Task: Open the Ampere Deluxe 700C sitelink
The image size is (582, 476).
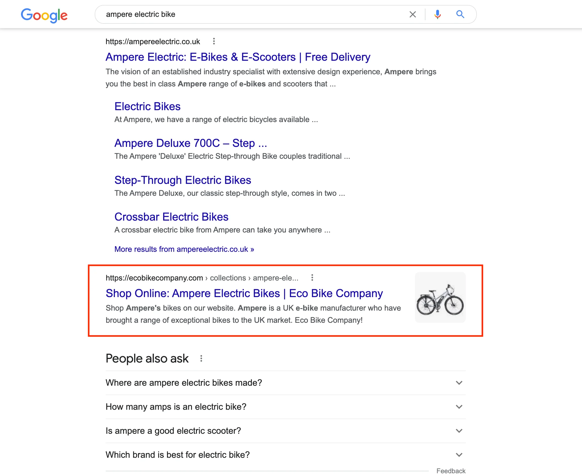Action: pos(191,143)
